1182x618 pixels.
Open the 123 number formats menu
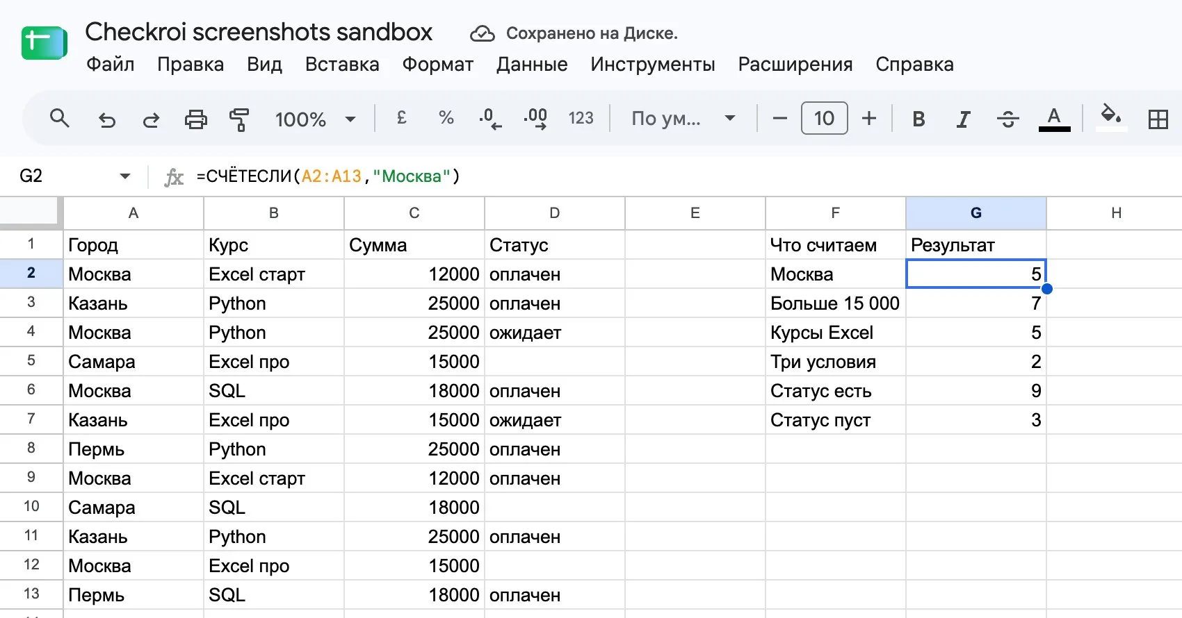click(581, 118)
